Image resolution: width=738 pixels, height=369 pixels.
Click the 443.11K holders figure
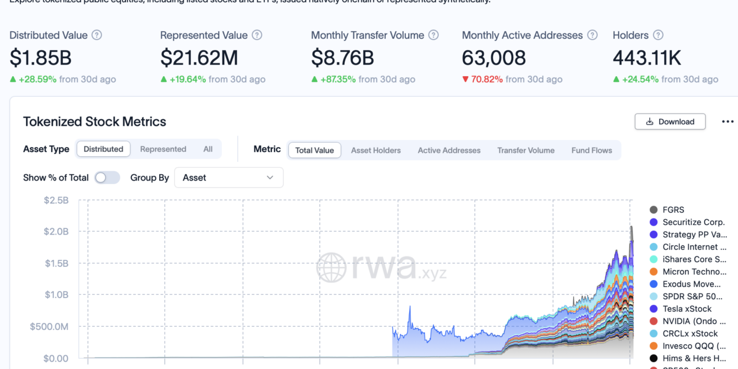click(x=647, y=58)
